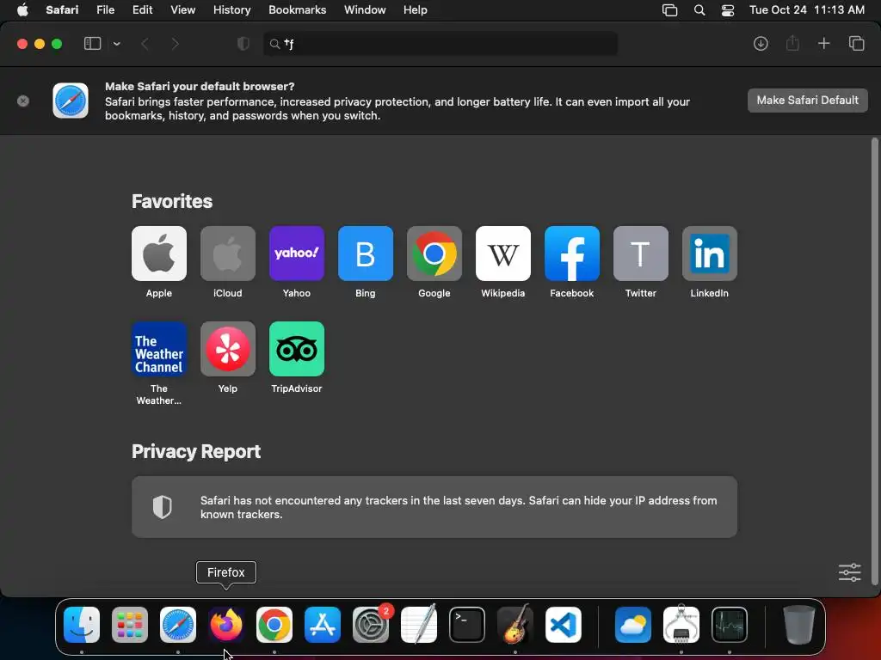This screenshot has height=660, width=881.
Task: Open the Google favorite
Action: (434, 254)
